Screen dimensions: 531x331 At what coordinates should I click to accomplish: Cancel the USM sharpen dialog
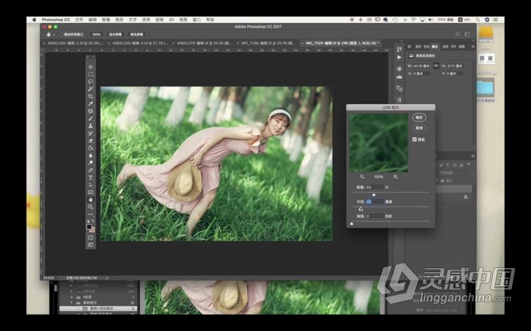[420, 128]
